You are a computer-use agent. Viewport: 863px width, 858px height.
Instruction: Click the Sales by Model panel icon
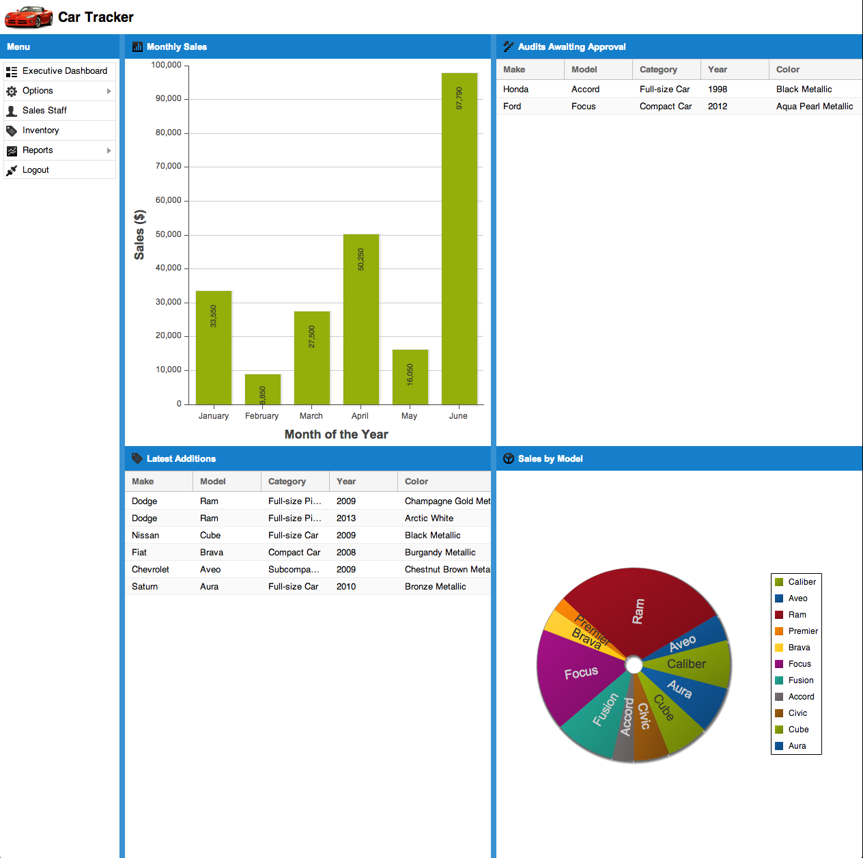(x=509, y=459)
